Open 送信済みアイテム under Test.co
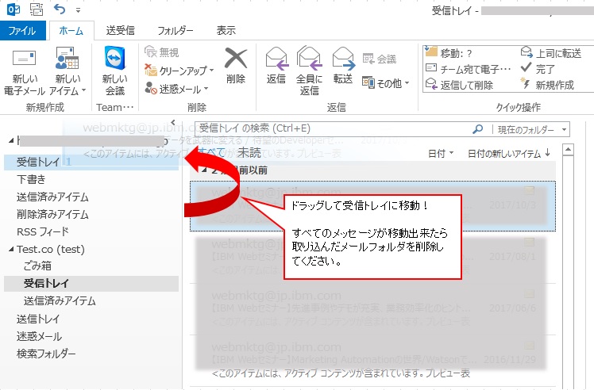The width and height of the screenshot is (594, 390). (60, 300)
